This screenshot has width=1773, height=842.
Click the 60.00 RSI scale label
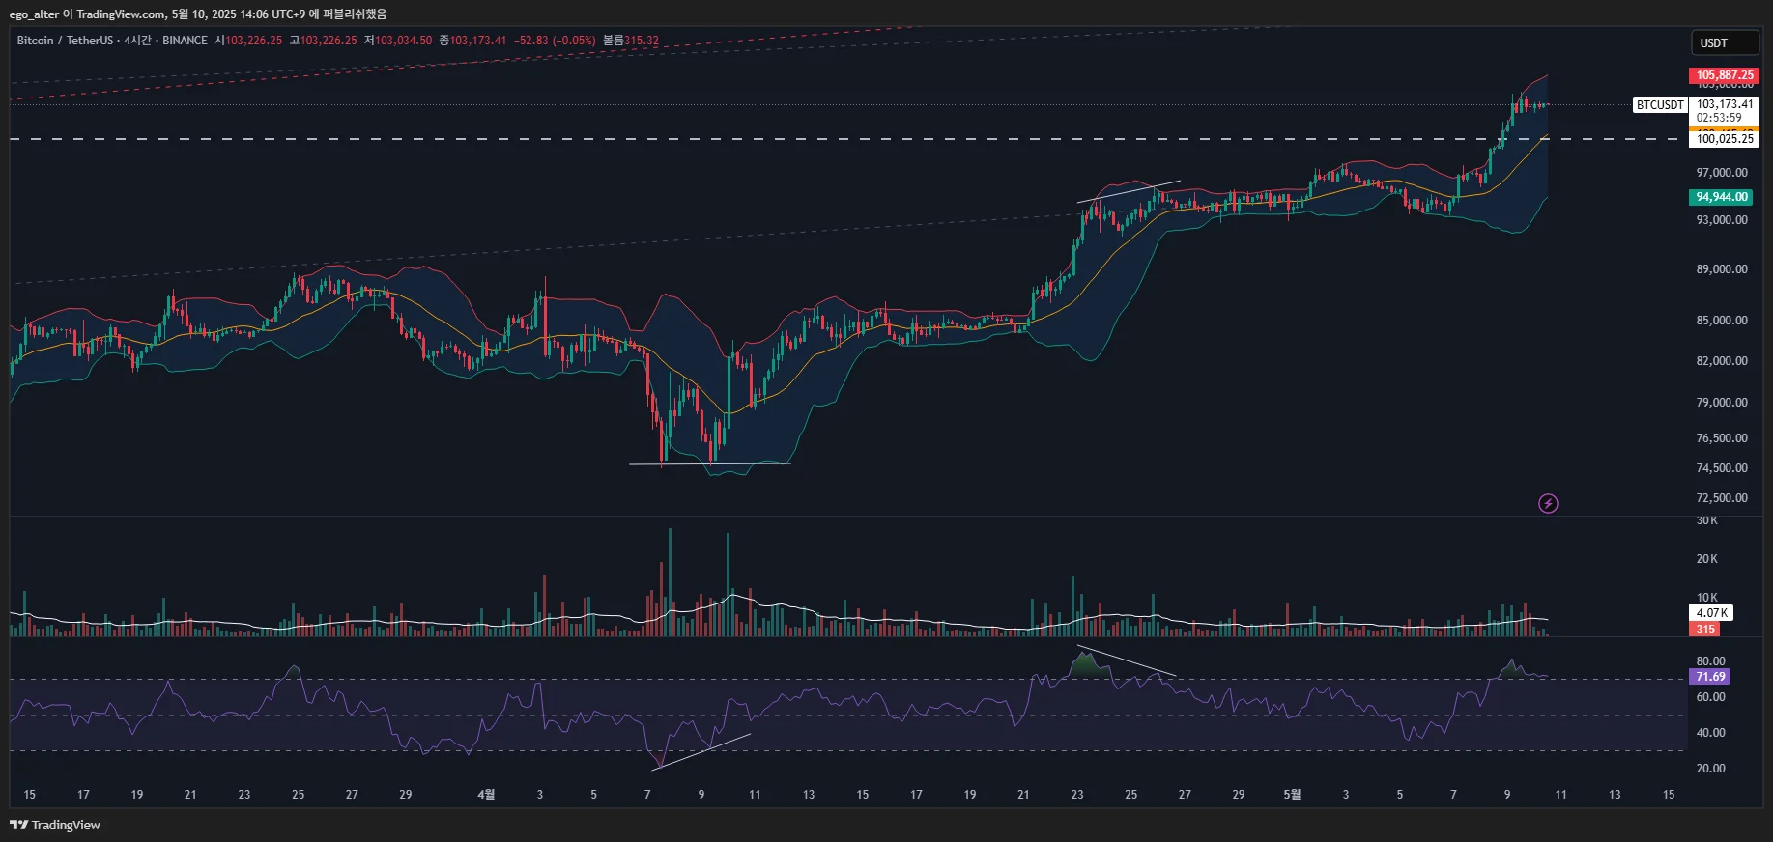(x=1710, y=697)
